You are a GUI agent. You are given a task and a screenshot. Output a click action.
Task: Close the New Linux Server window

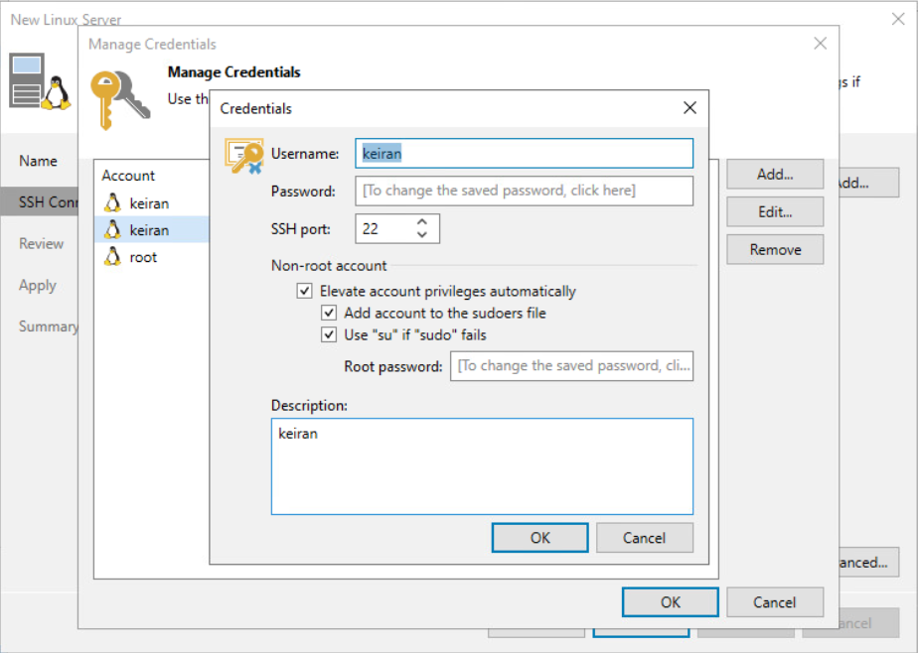coord(897,19)
